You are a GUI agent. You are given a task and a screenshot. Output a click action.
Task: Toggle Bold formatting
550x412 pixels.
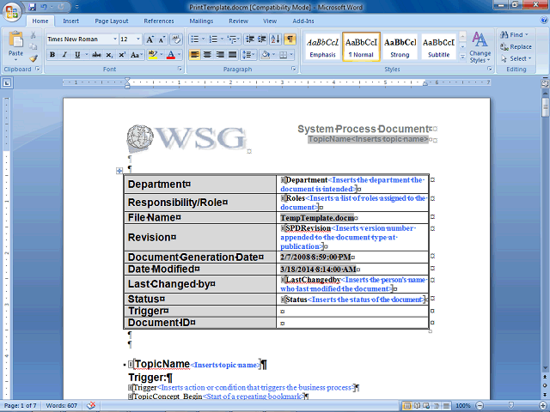52,55
